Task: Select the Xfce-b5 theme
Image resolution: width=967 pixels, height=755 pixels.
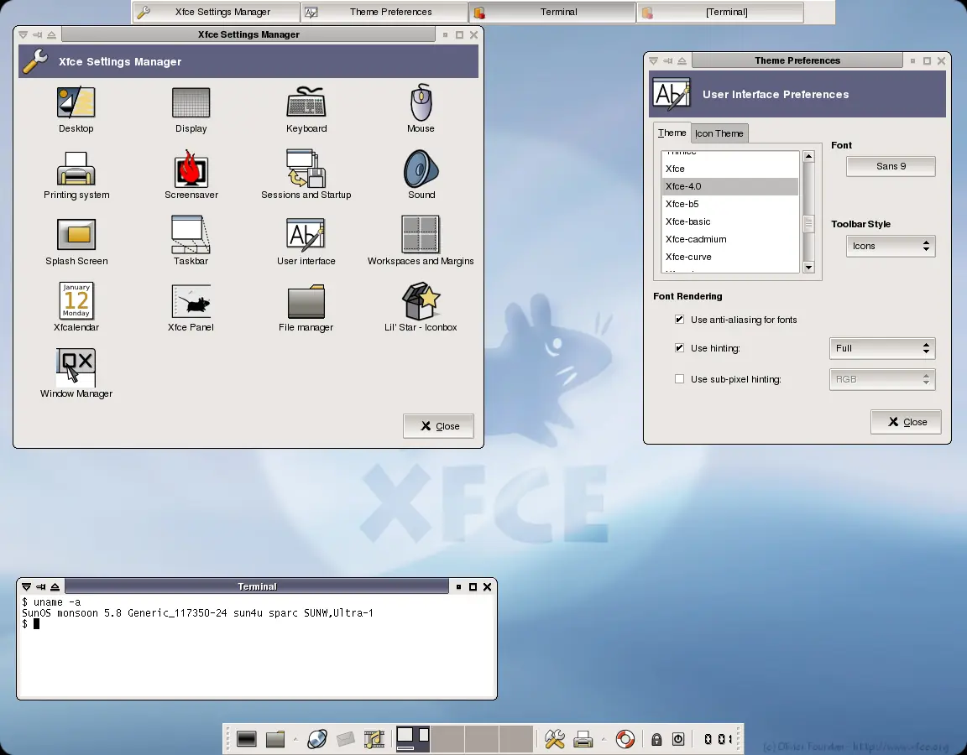Action: coord(730,204)
